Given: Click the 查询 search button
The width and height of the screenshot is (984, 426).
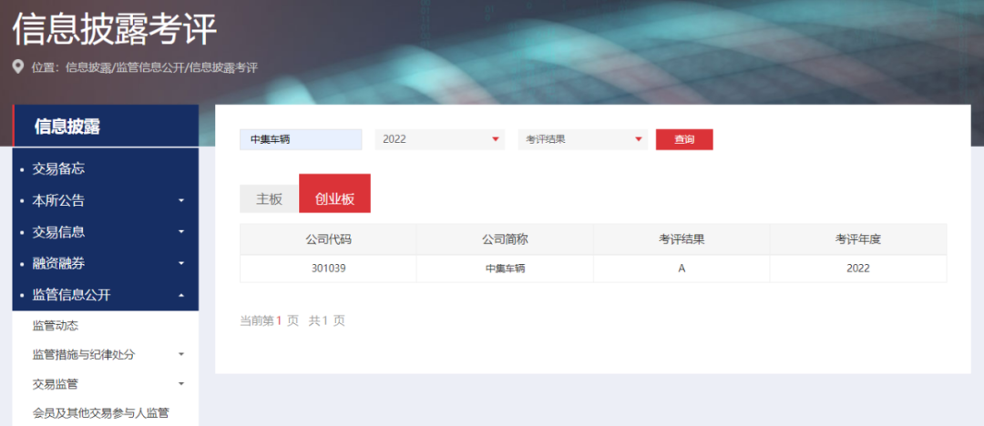Looking at the screenshot, I should click(x=684, y=139).
